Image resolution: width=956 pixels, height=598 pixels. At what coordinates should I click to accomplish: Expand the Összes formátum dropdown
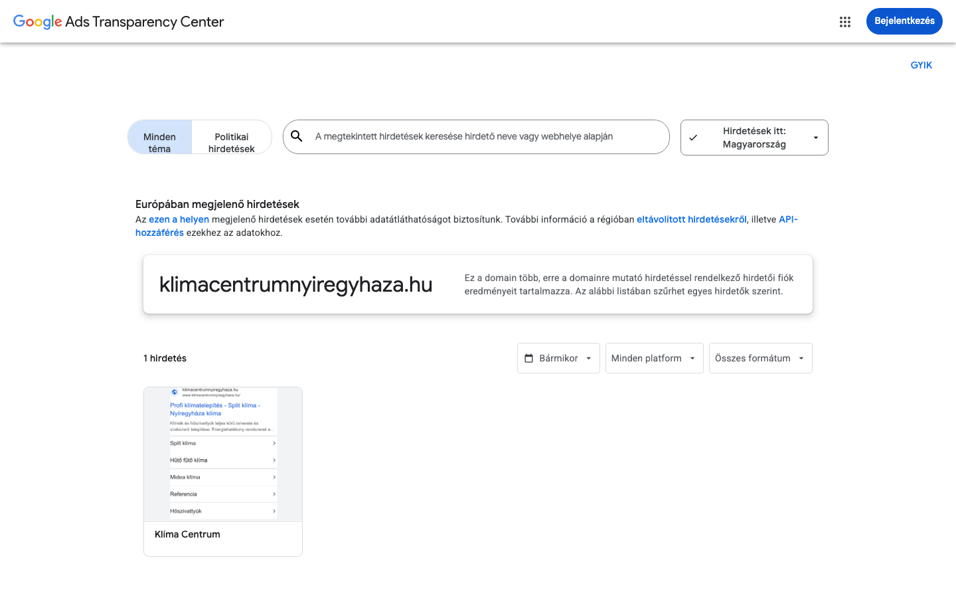pos(760,358)
